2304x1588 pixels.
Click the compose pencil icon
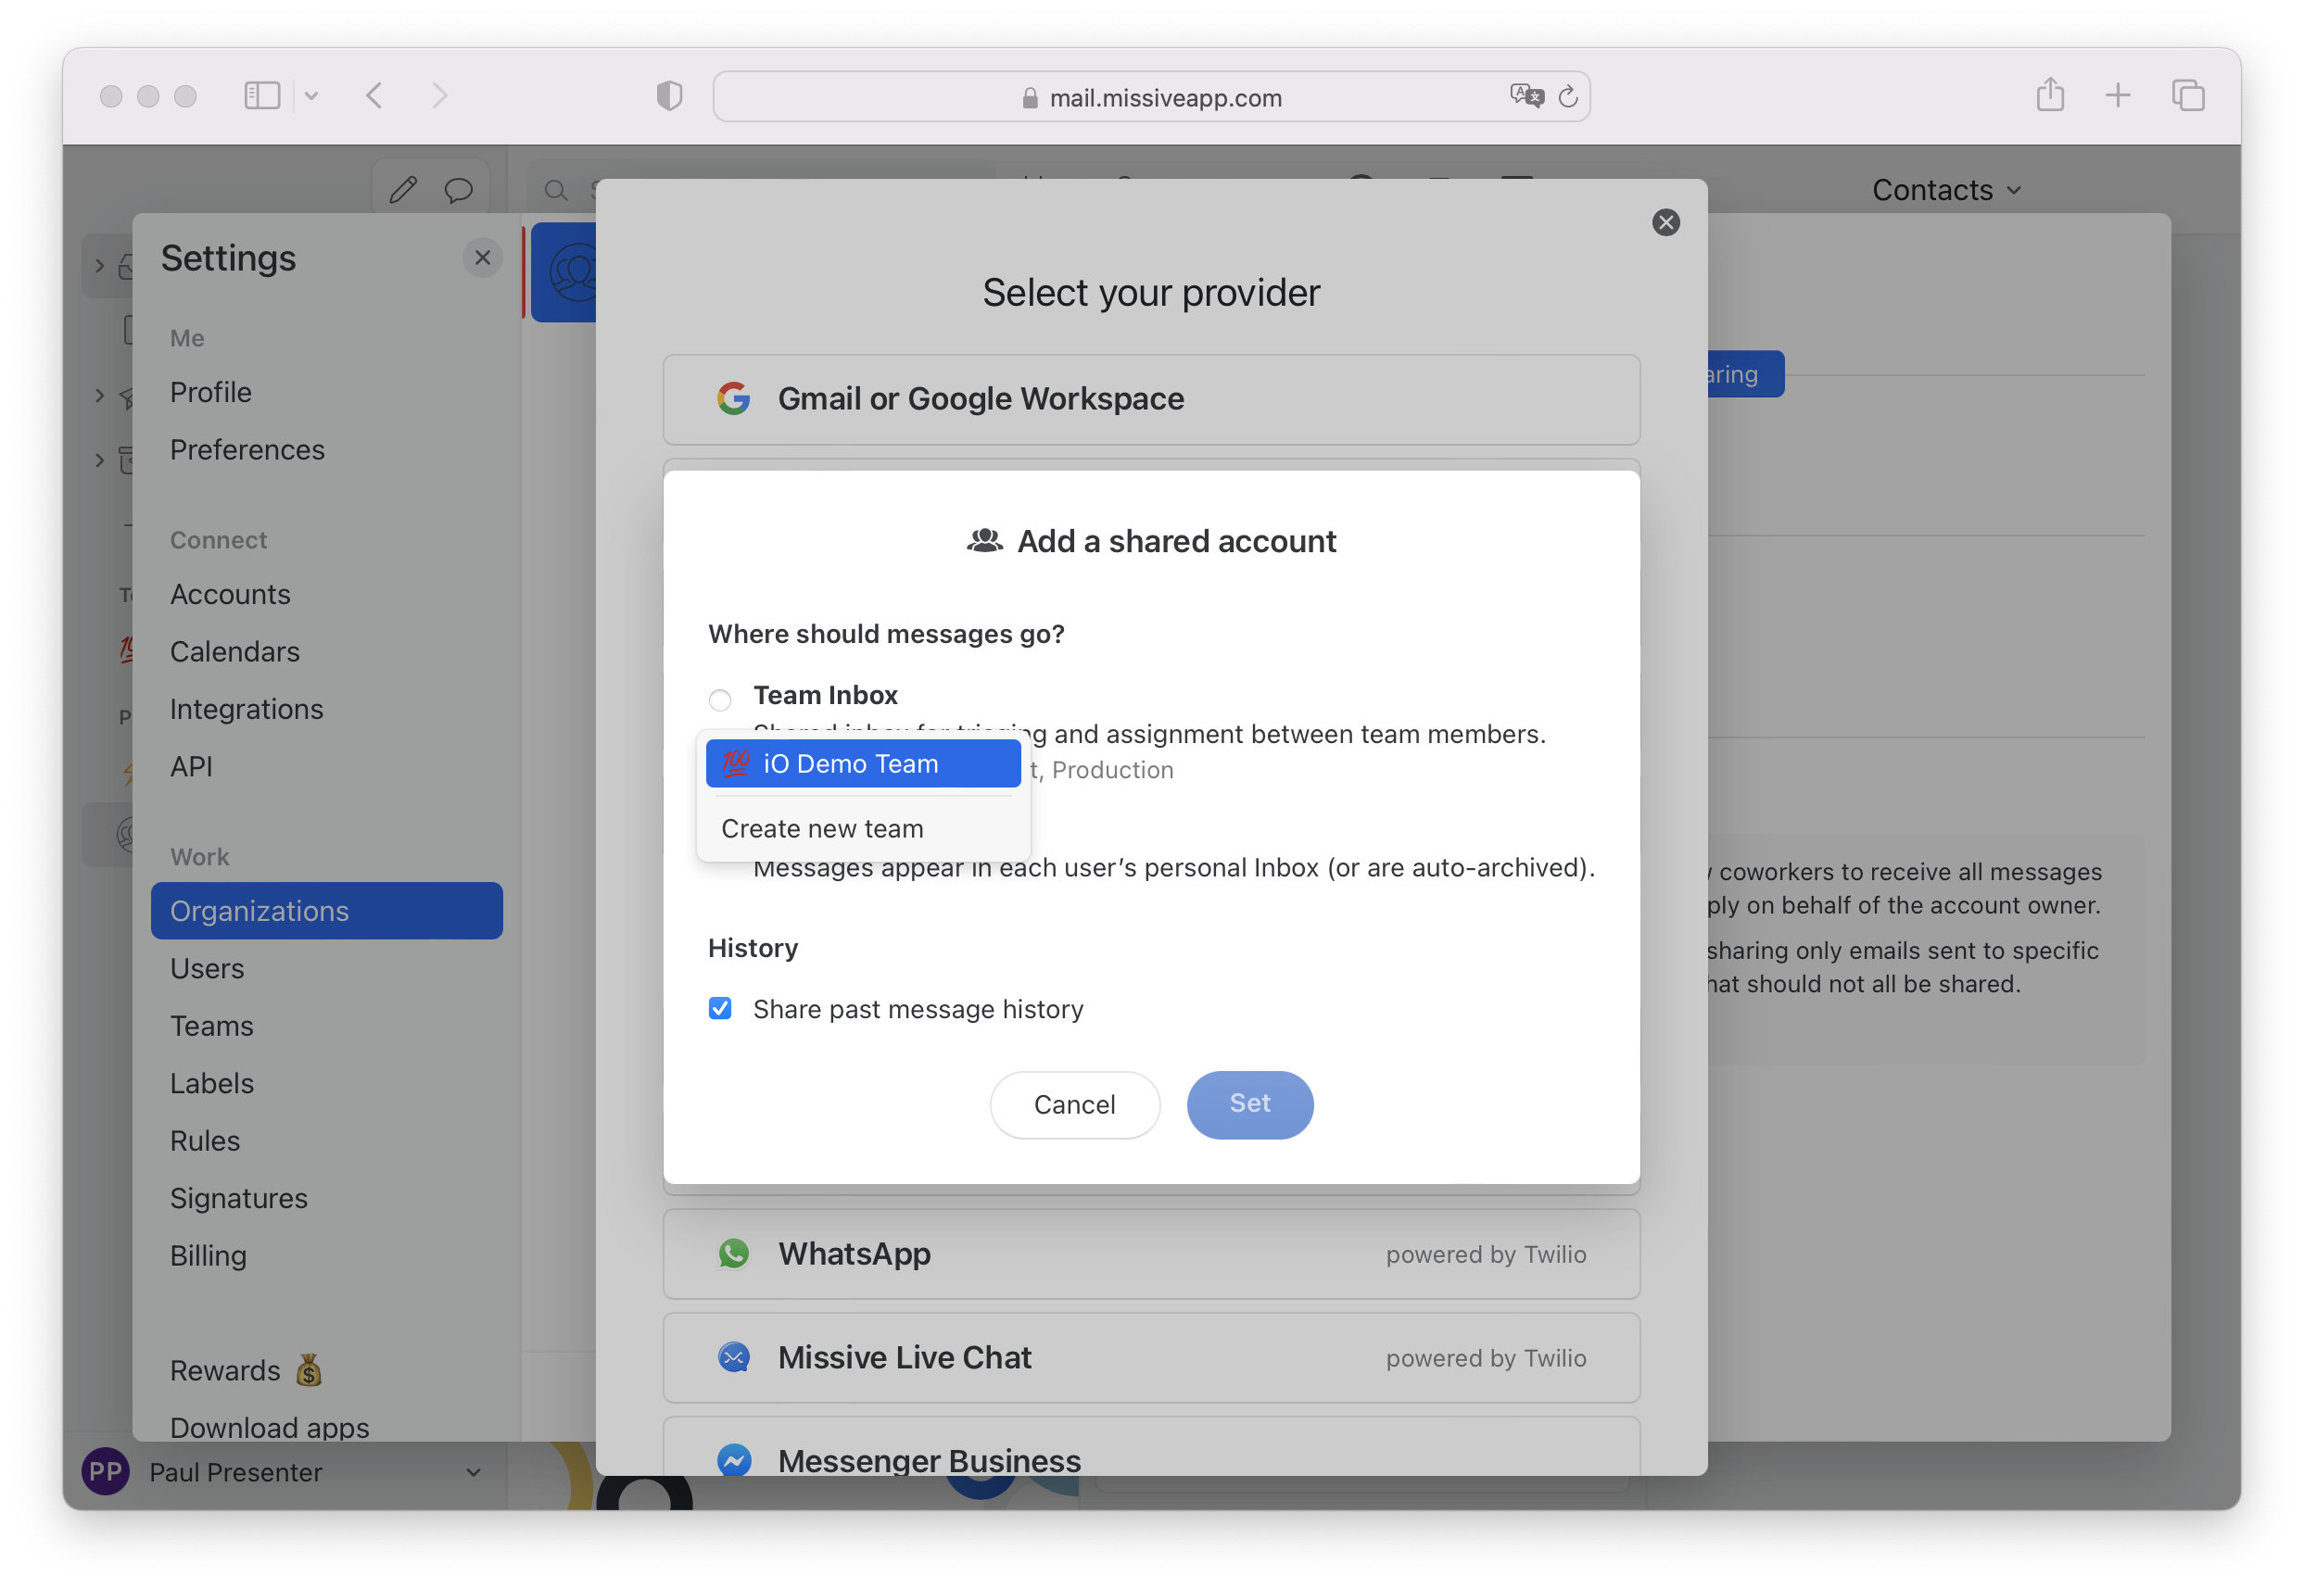pyautogui.click(x=403, y=189)
